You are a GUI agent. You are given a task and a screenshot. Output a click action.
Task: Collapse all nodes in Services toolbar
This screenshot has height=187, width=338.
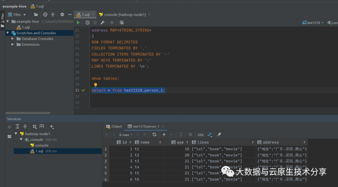pyautogui.click(x=25, y=126)
